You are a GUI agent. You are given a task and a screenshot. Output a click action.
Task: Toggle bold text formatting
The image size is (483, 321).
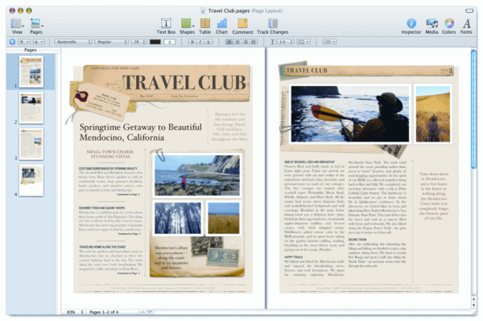coord(192,42)
